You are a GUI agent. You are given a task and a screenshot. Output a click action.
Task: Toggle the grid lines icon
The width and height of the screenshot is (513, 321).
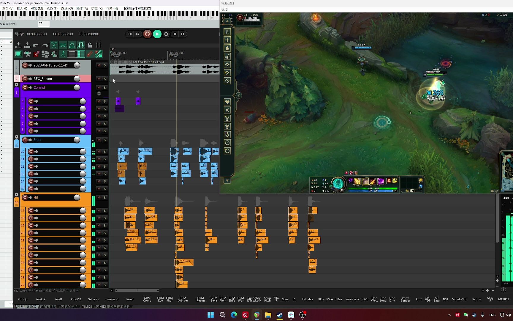(x=98, y=45)
